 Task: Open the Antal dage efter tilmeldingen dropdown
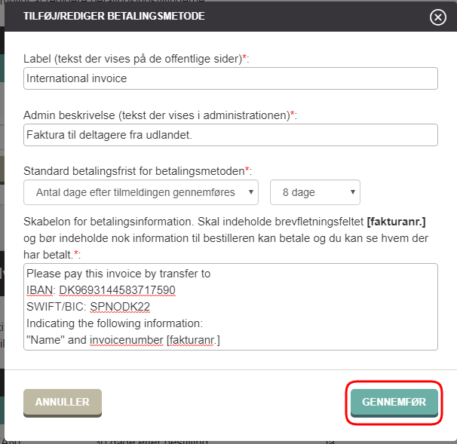tap(141, 192)
